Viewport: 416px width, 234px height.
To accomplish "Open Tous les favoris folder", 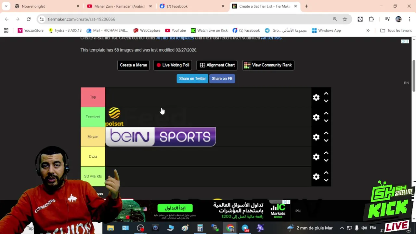I will pyautogui.click(x=396, y=30).
